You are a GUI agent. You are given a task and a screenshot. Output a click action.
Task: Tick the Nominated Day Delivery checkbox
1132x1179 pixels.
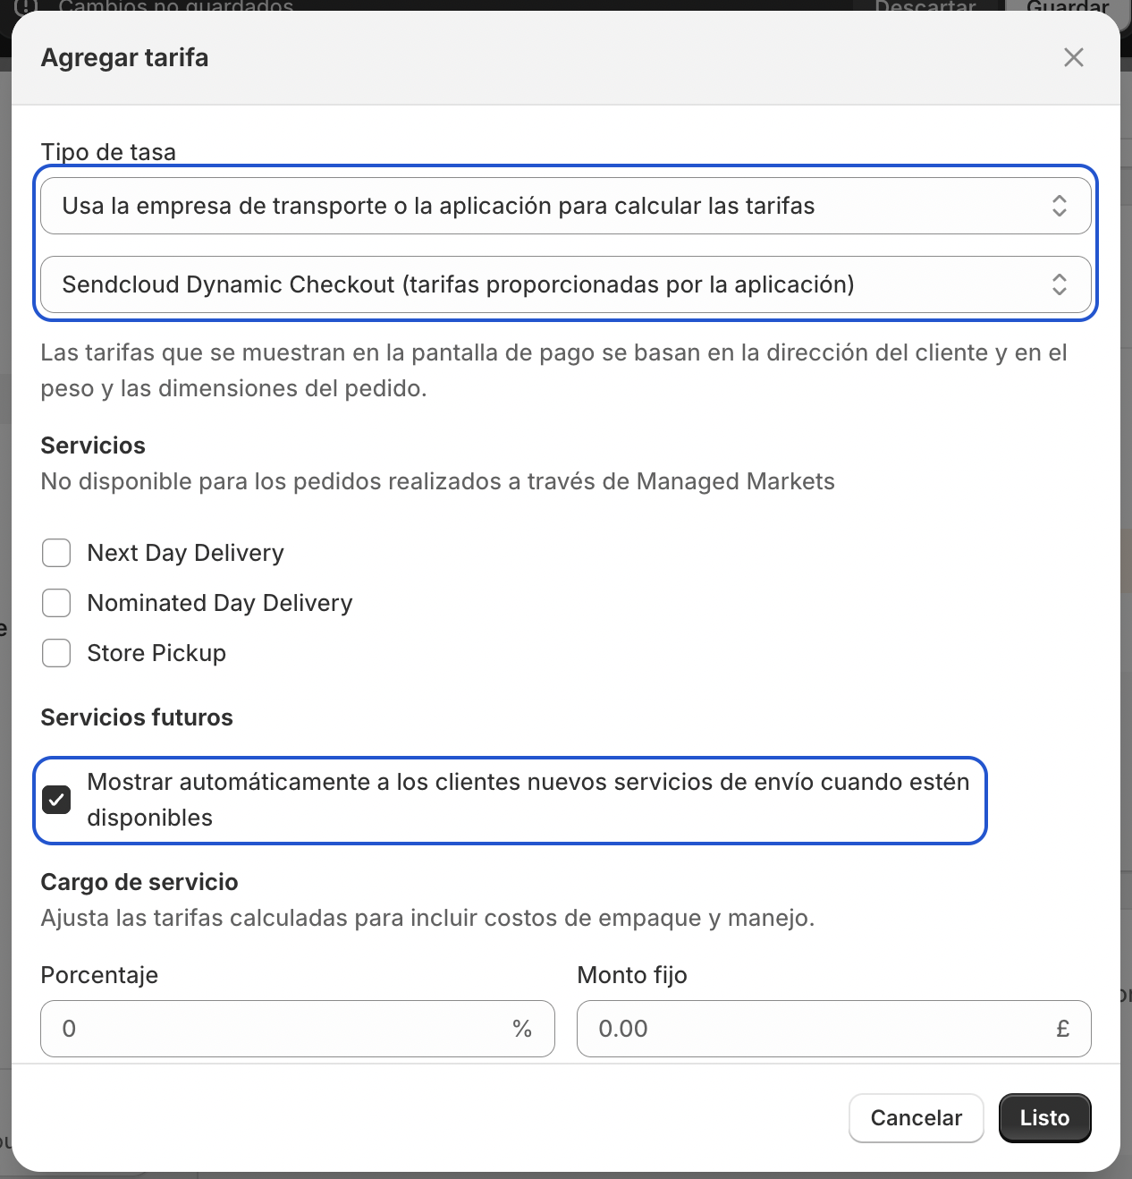coord(56,603)
